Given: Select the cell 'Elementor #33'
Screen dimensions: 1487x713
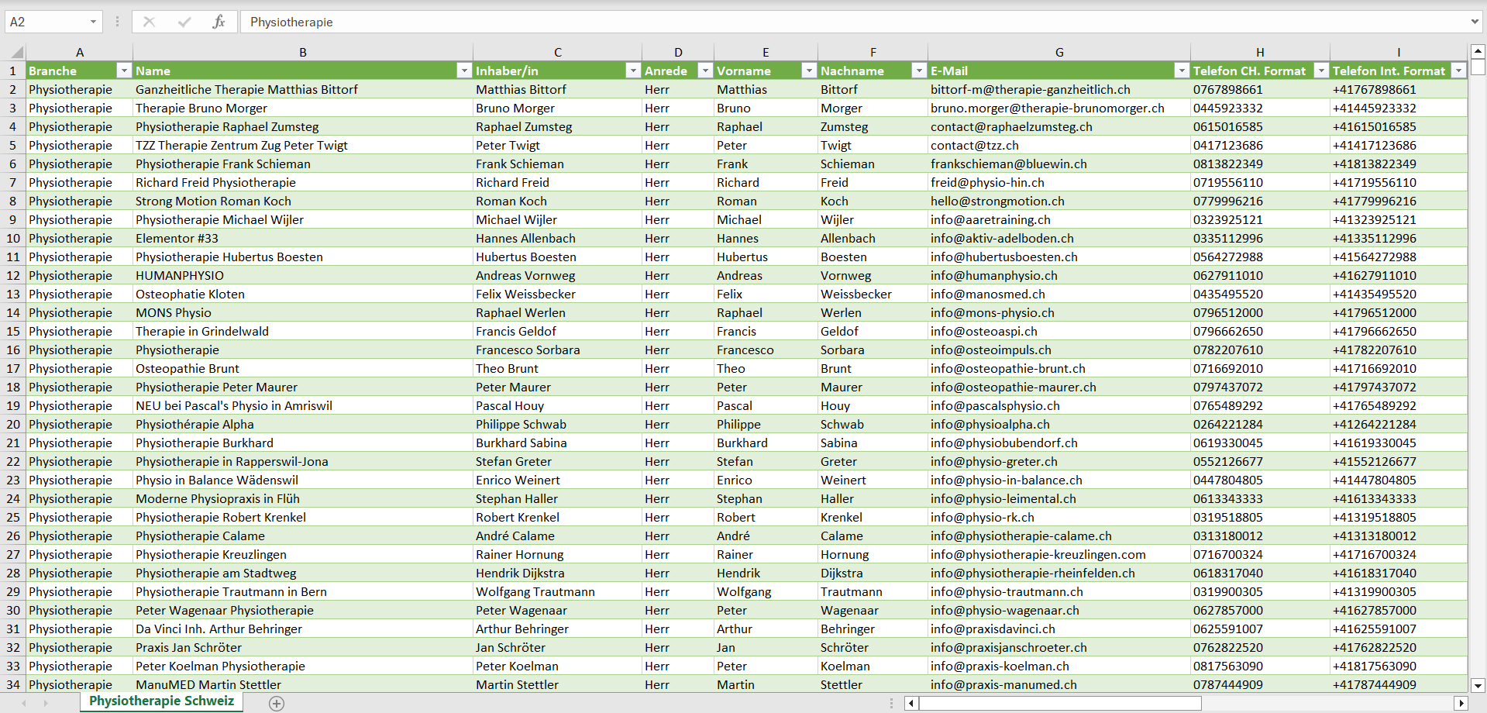Looking at the screenshot, I should click(303, 238).
